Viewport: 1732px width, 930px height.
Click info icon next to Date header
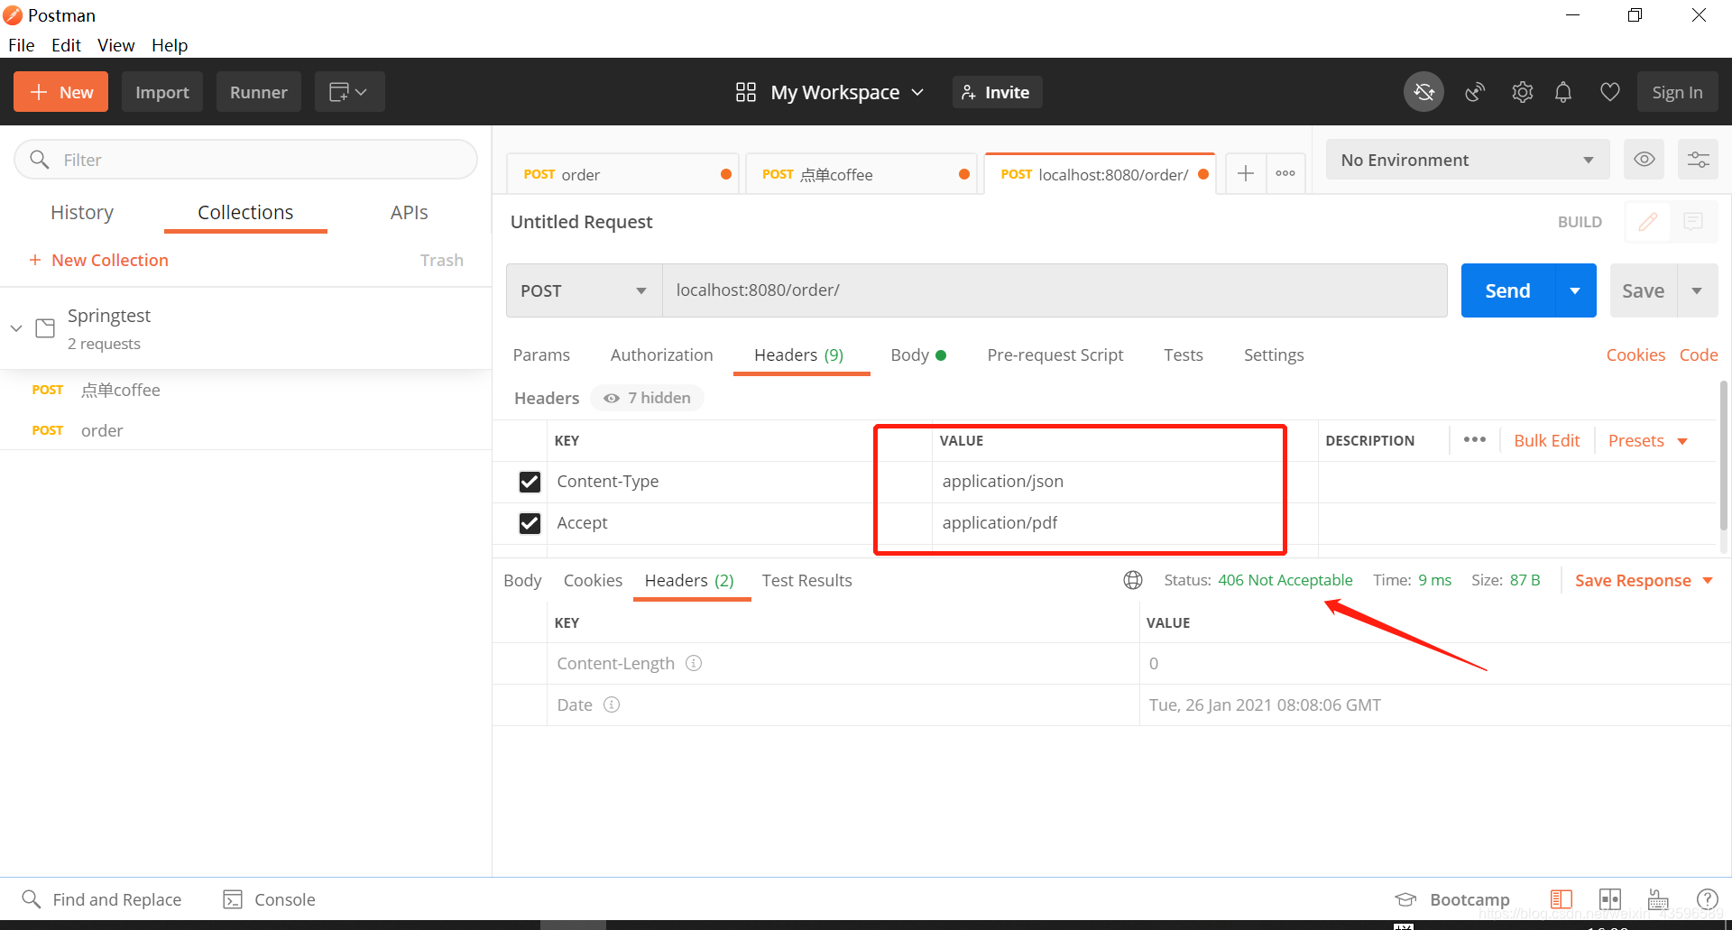pyautogui.click(x=612, y=704)
